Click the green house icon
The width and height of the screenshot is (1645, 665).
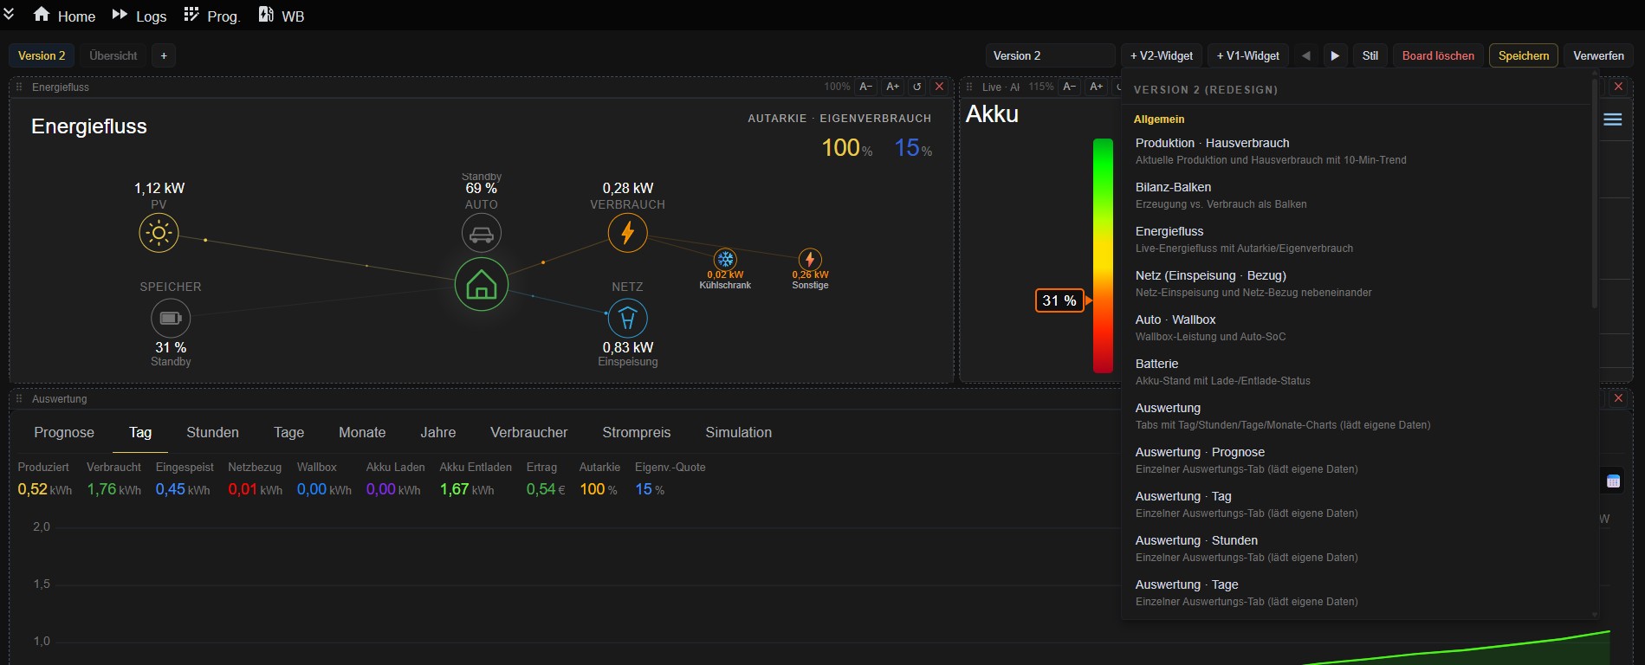[x=482, y=284]
